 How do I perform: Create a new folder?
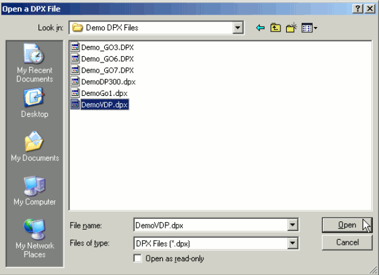[x=291, y=28]
